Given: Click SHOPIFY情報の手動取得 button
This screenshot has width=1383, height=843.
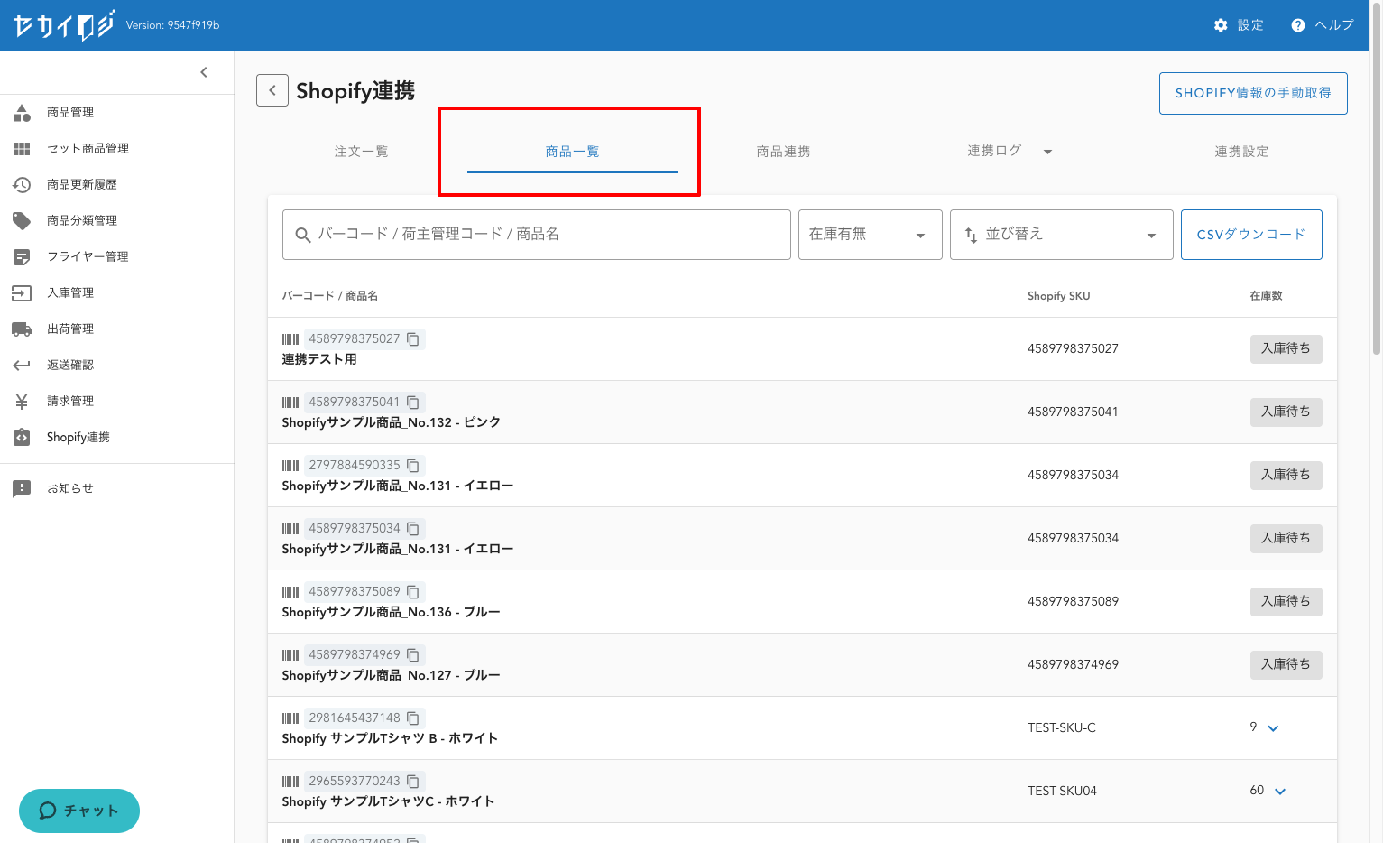Looking at the screenshot, I should pyautogui.click(x=1252, y=93).
